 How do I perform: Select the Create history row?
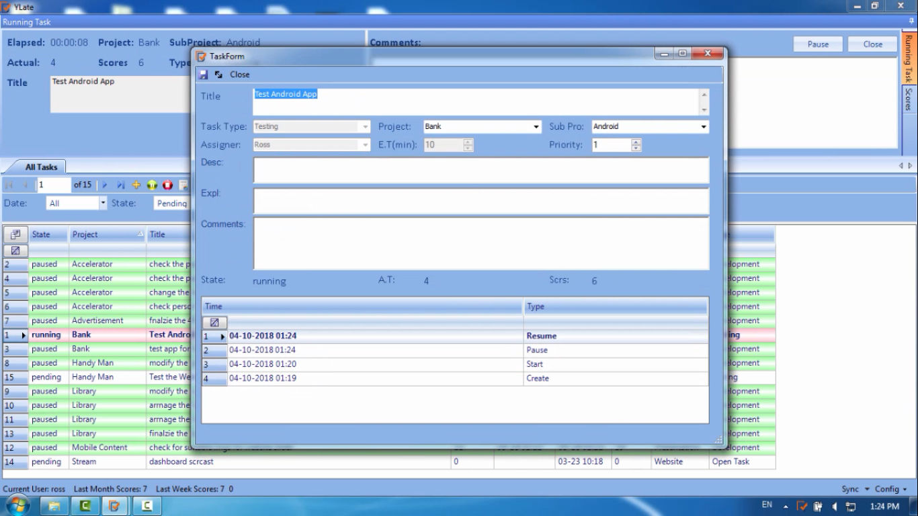[x=455, y=378]
